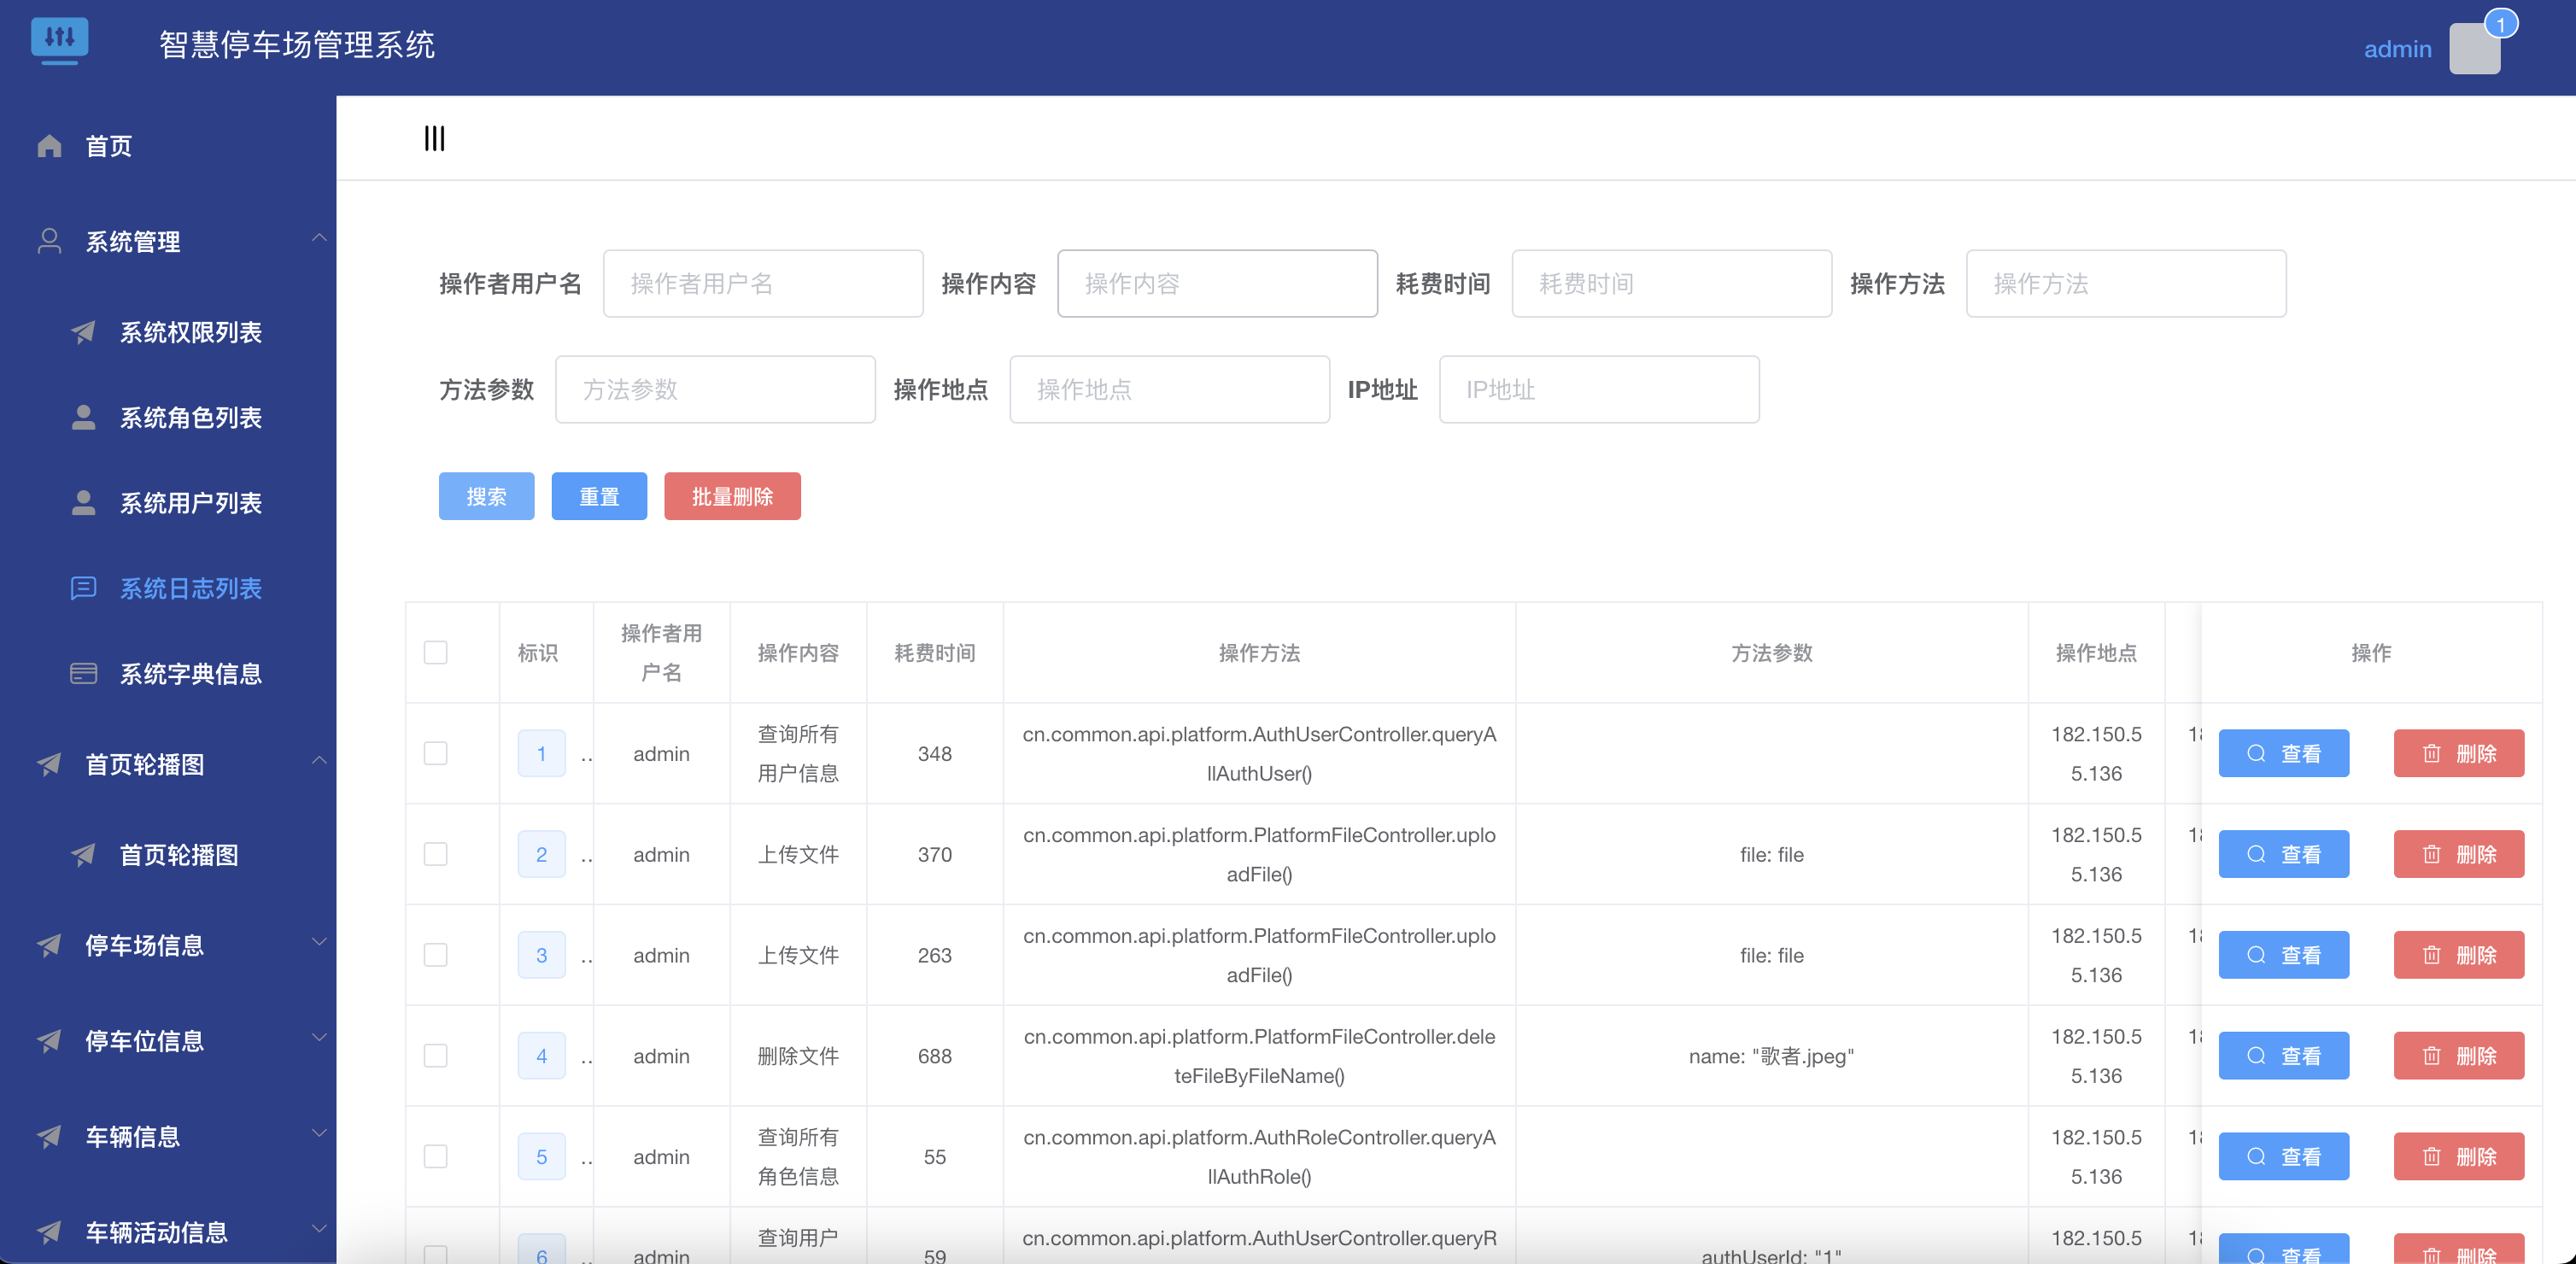Click the parking system logo icon
Screen dimensions: 2576x1264
coord(59,41)
